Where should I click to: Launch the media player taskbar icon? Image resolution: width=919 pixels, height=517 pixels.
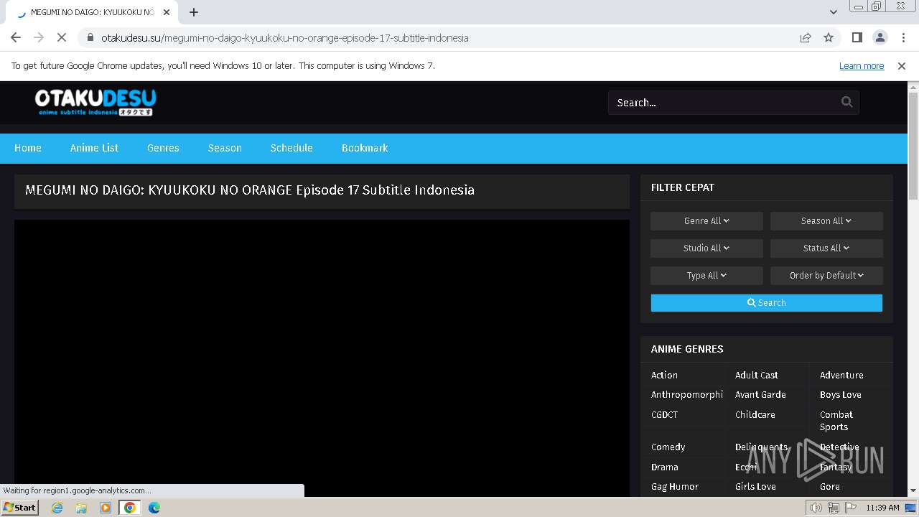click(x=106, y=508)
